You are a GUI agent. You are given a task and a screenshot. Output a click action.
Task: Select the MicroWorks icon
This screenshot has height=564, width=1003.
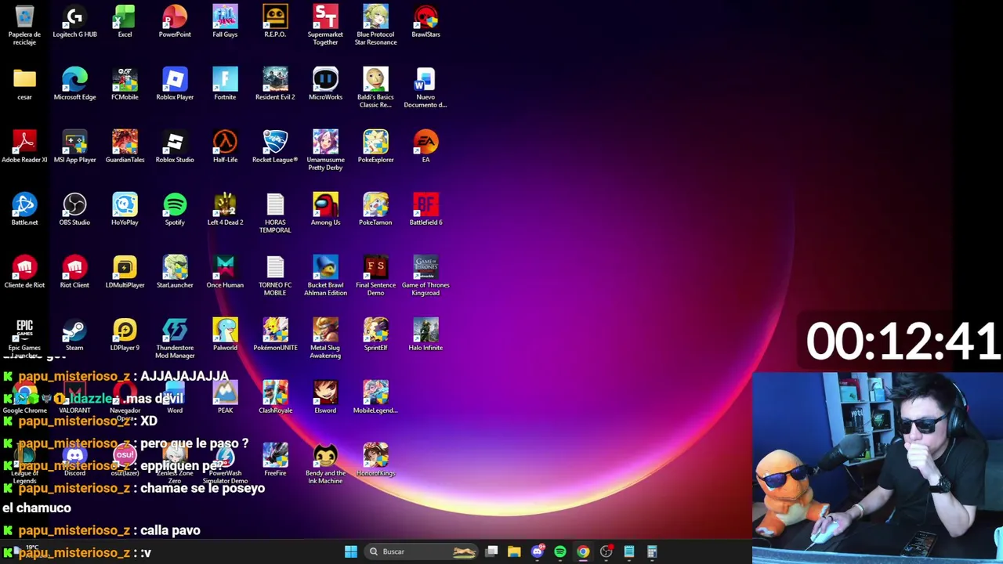click(x=325, y=85)
